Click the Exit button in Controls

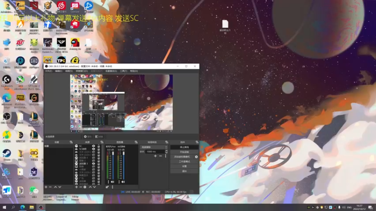point(184,171)
